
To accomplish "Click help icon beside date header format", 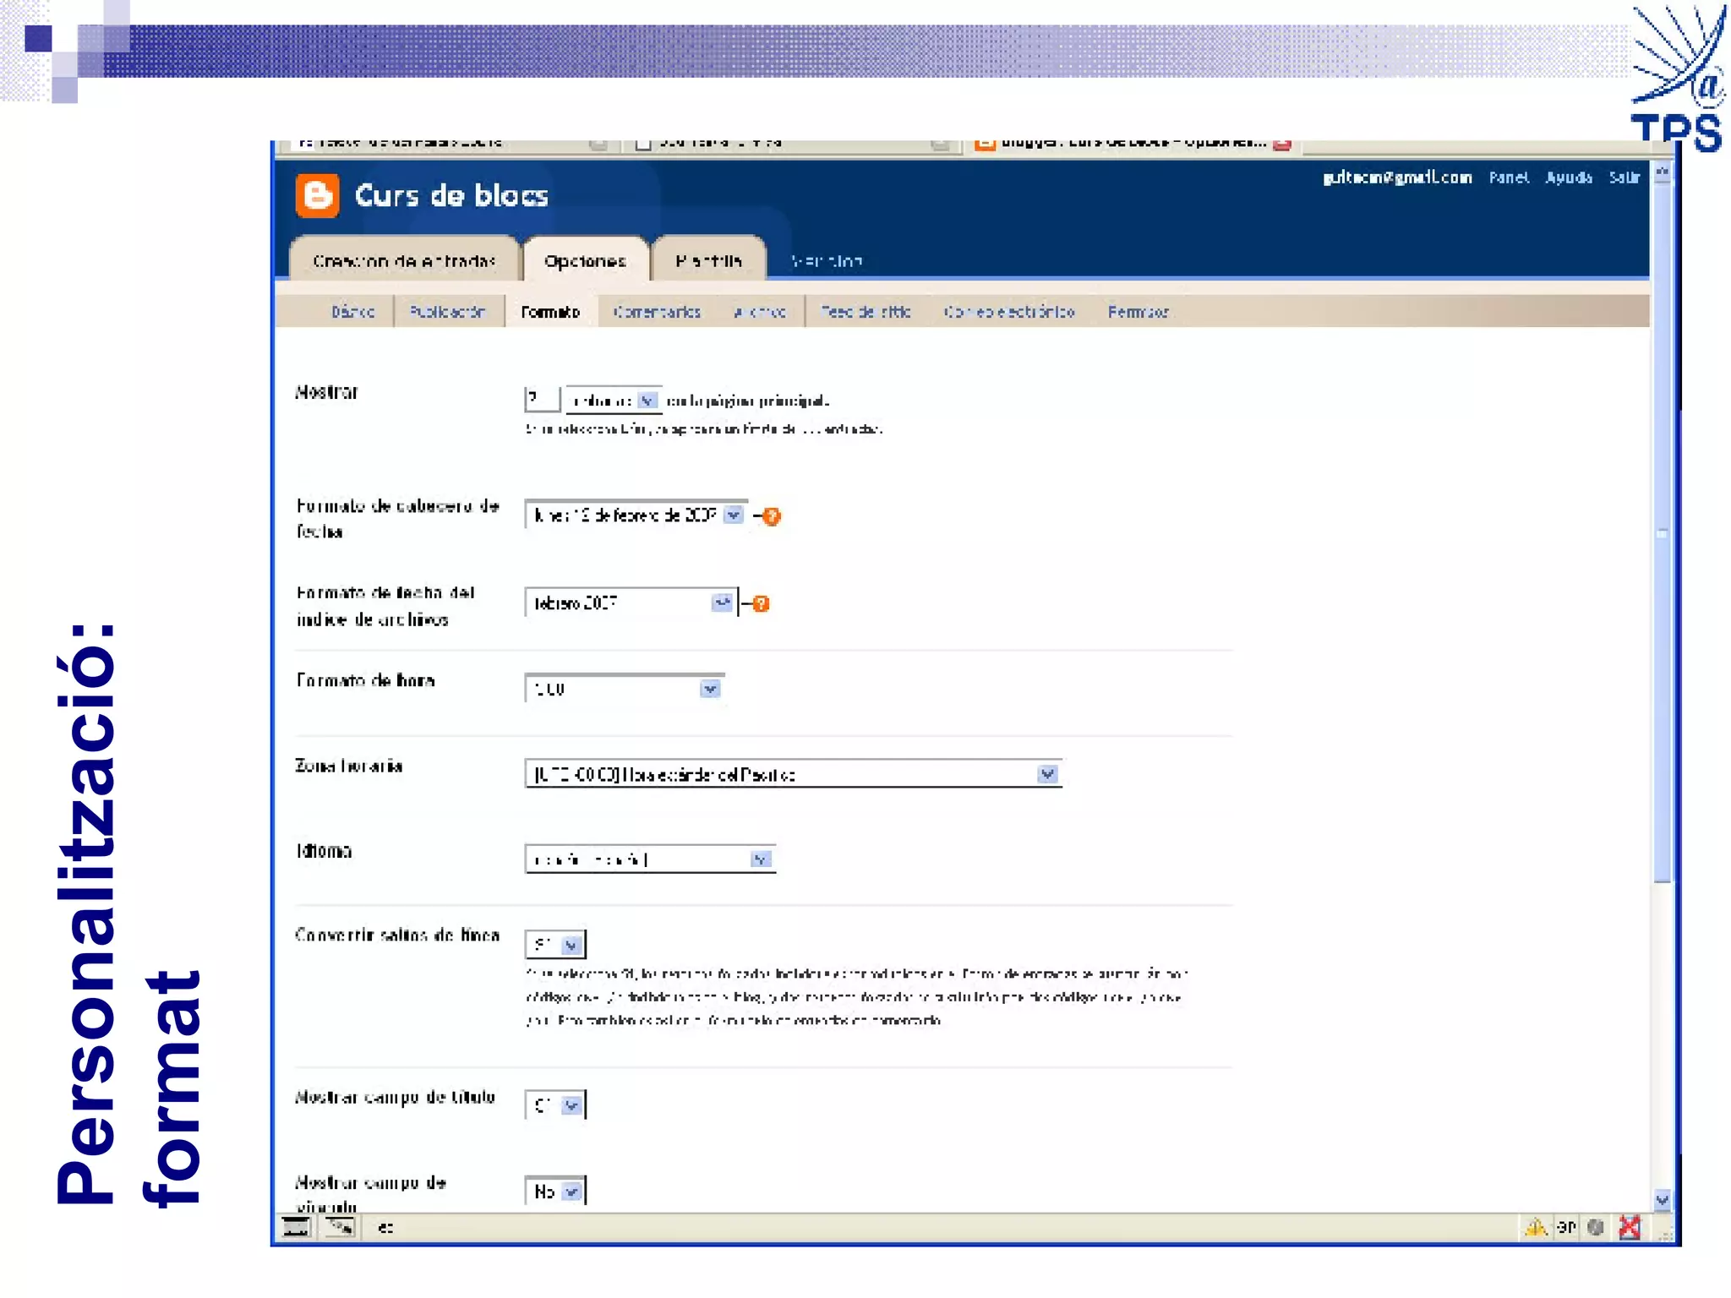I will pyautogui.click(x=772, y=516).
